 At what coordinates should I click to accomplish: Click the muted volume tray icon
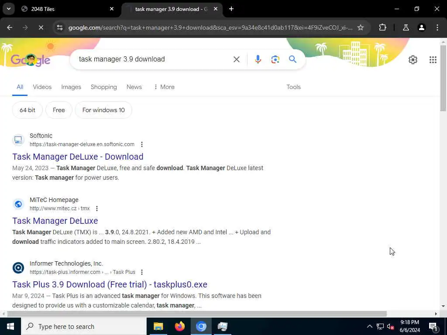(x=391, y=326)
